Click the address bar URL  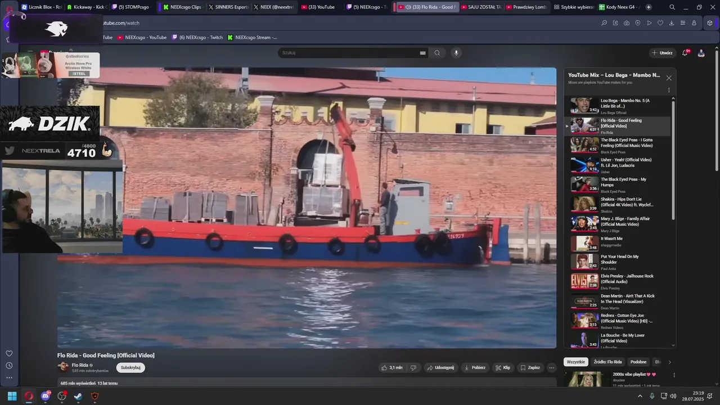click(x=121, y=23)
